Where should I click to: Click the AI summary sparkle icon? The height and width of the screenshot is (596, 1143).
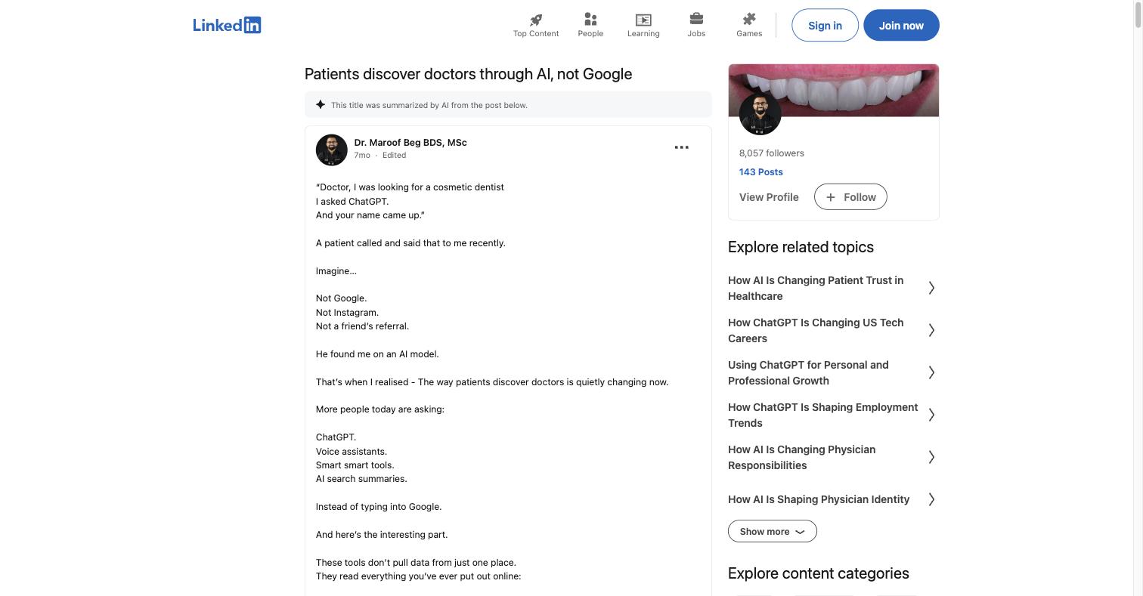tap(321, 104)
